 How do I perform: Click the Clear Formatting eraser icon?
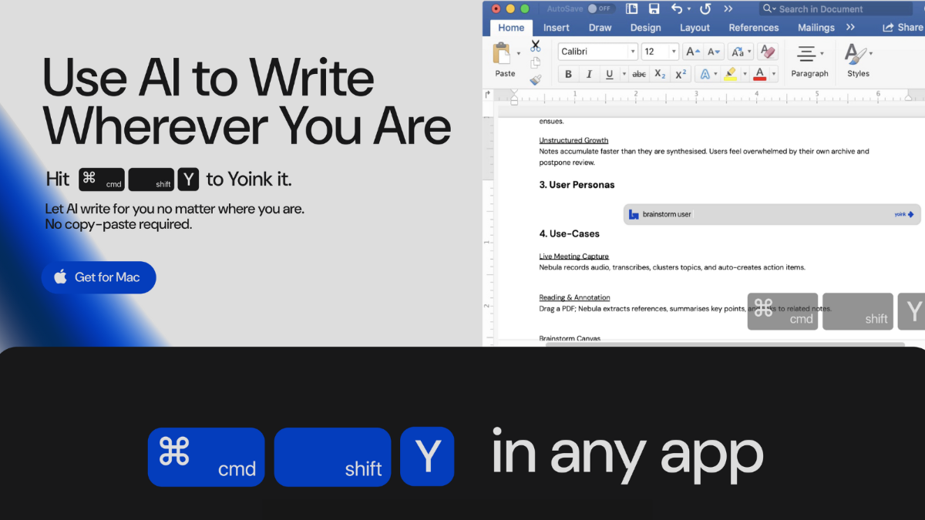[767, 51]
